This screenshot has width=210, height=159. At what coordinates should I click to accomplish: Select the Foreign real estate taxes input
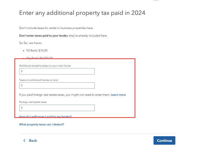[x=57, y=108]
